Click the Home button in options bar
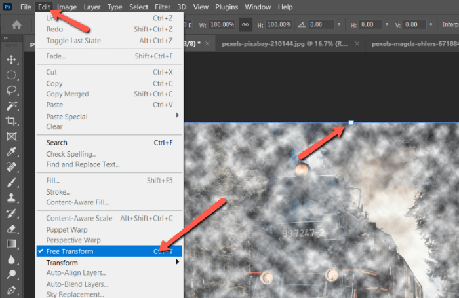This screenshot has width=459, height=298. pos(16,24)
